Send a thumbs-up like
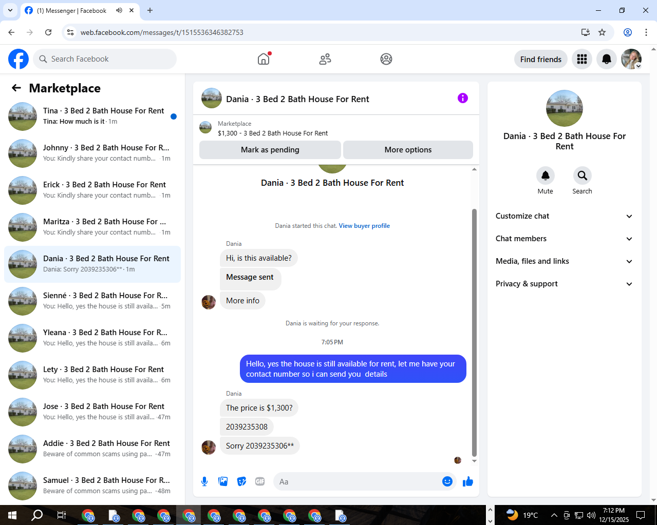Image resolution: width=657 pixels, height=525 pixels. pyautogui.click(x=468, y=481)
